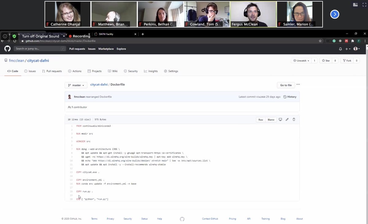The image size is (368, 224).
Task: Select Gowland, Tom's video thumbnail
Action: click(207, 14)
